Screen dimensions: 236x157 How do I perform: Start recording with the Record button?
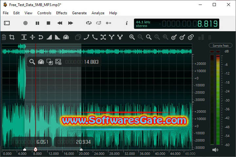26,23
